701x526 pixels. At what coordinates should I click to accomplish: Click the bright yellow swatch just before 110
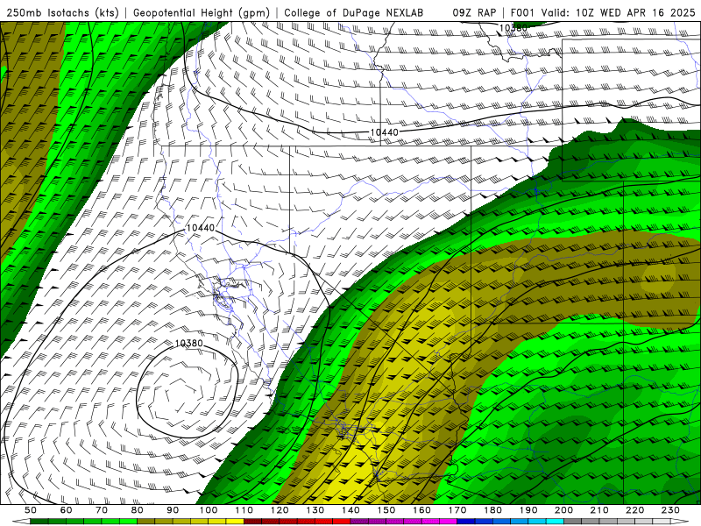(x=235, y=522)
